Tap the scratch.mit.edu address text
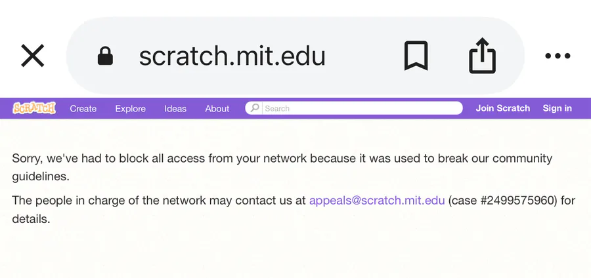The image size is (591, 278). pyautogui.click(x=232, y=56)
